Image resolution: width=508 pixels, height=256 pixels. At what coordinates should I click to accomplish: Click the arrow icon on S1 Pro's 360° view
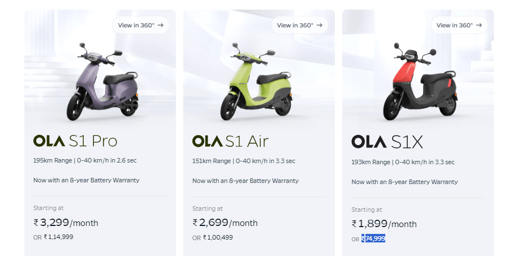pyautogui.click(x=161, y=25)
